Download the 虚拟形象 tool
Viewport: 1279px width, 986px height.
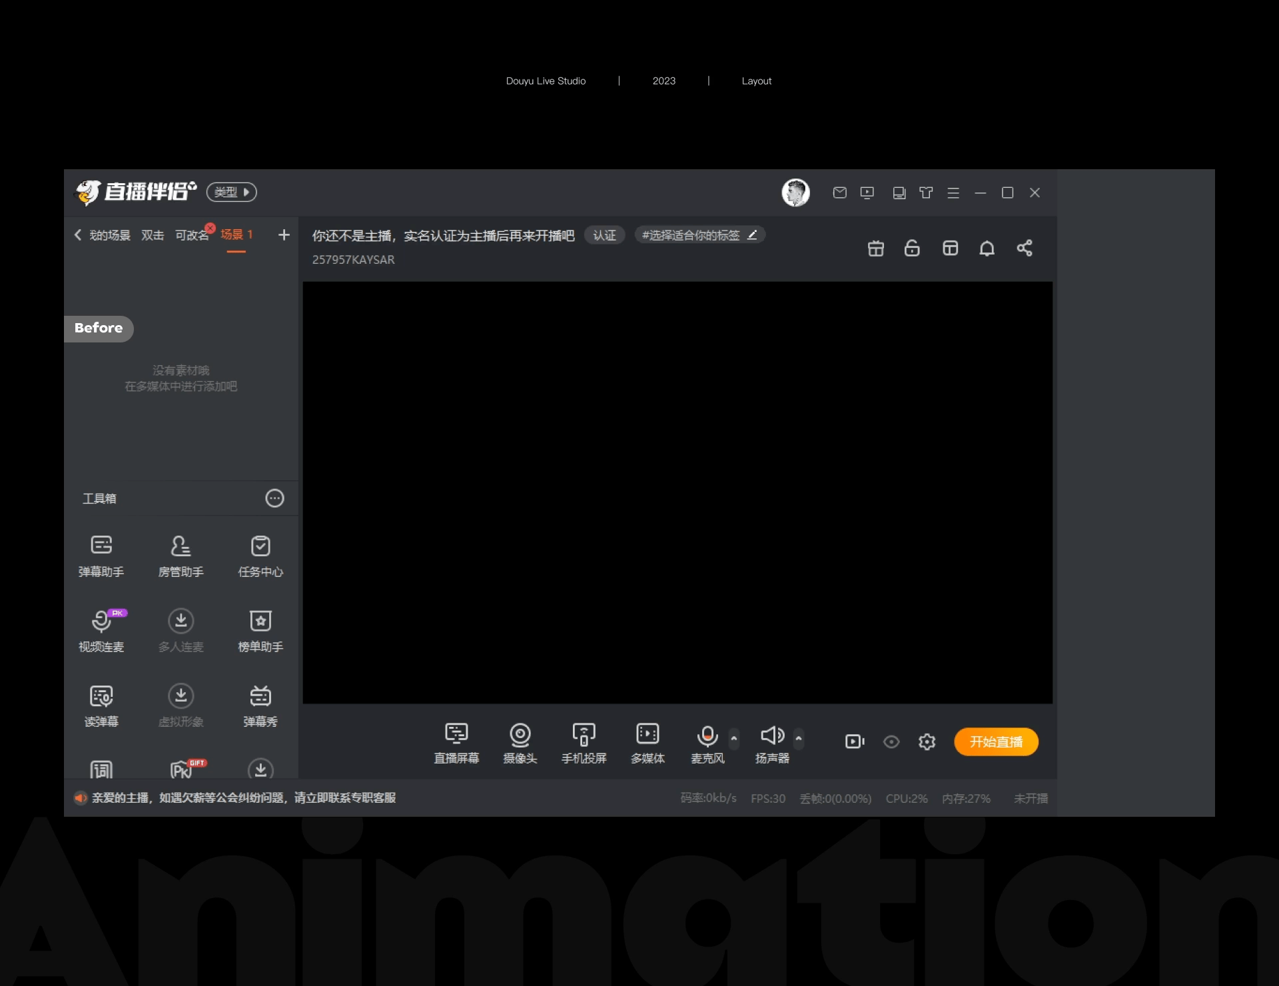(x=181, y=706)
